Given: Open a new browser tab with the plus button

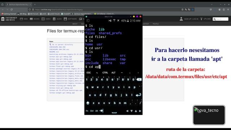Looking at the screenshot, I should pos(35,5).
